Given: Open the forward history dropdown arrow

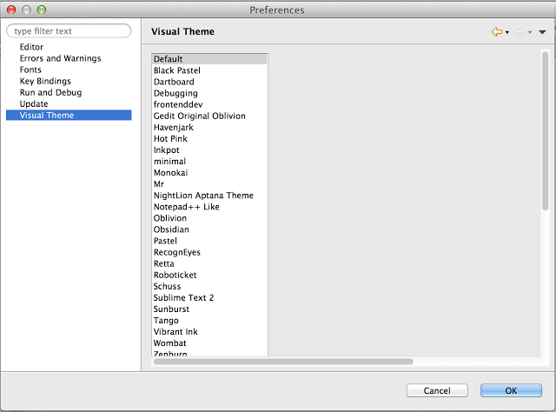Looking at the screenshot, I should tap(530, 32).
